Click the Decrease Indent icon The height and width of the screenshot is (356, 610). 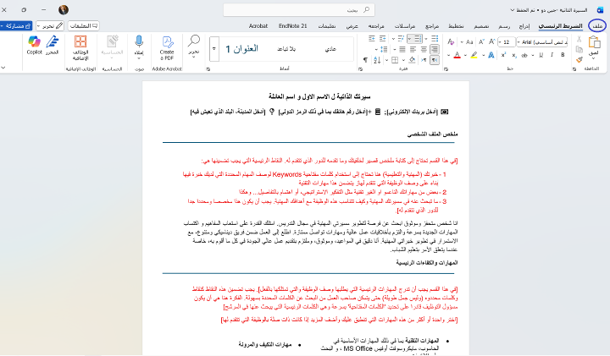(x=382, y=38)
